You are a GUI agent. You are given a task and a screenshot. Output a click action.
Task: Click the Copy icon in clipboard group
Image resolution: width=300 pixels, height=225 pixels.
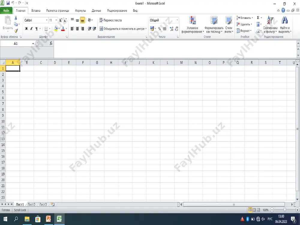(16, 24)
